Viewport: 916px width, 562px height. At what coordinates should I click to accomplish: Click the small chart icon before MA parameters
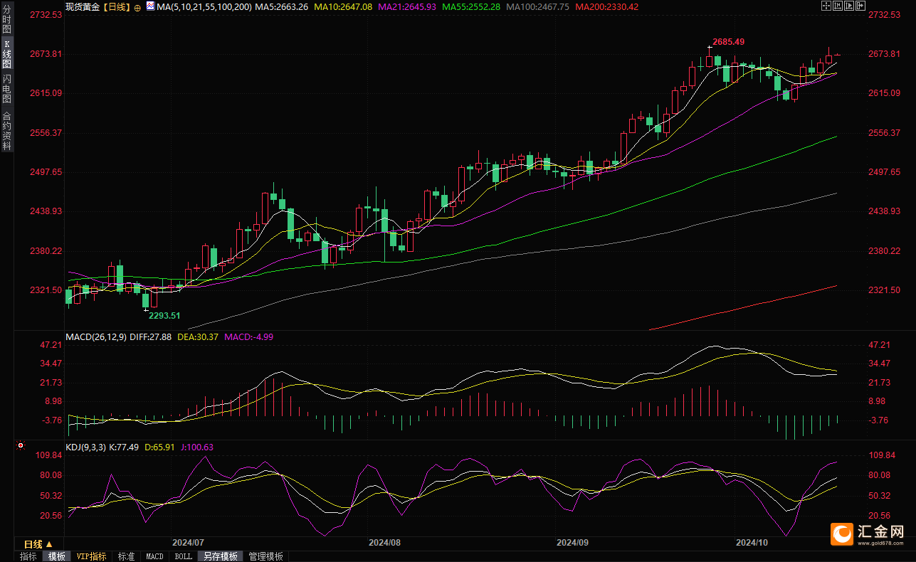click(x=149, y=6)
